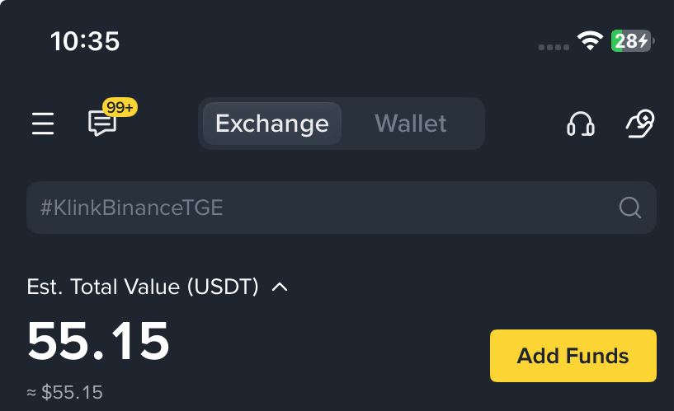This screenshot has height=411, width=674.
Task: Collapse balance using the caret arrow
Action: click(280, 287)
